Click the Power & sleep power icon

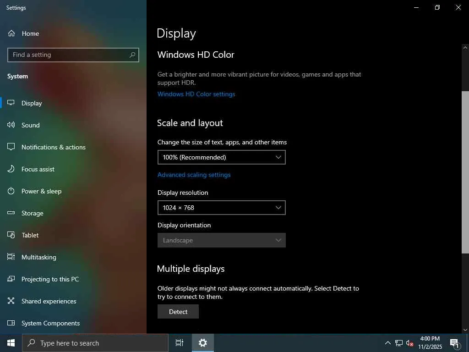(x=11, y=191)
